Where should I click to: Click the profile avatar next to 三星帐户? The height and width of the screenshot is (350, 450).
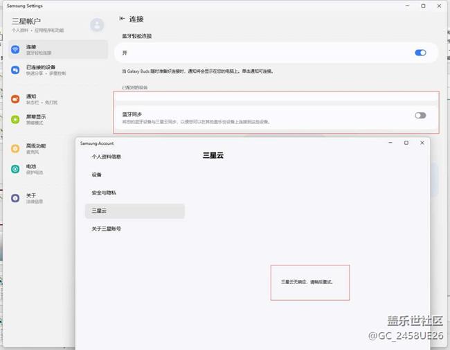[97, 25]
